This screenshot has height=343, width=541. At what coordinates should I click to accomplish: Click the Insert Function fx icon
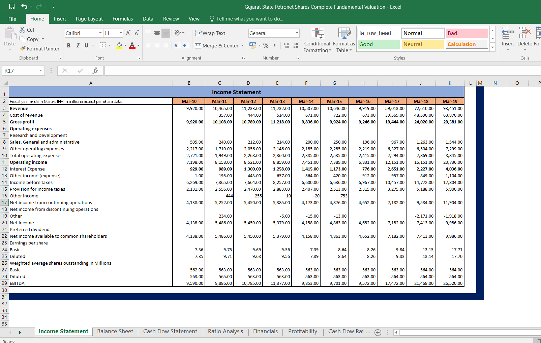click(95, 71)
